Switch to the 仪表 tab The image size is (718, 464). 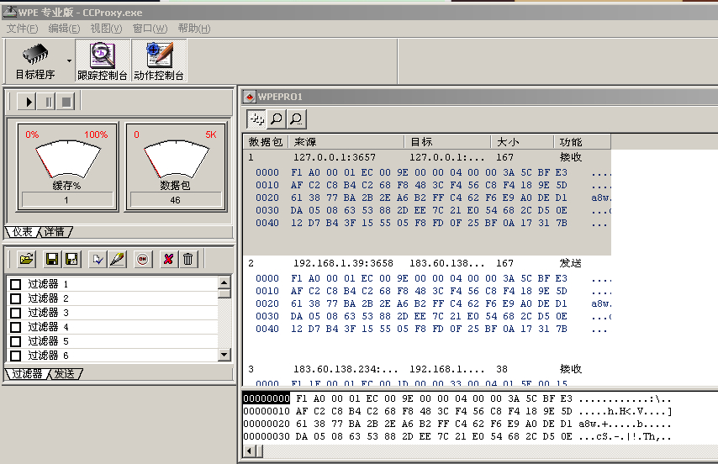(23, 232)
